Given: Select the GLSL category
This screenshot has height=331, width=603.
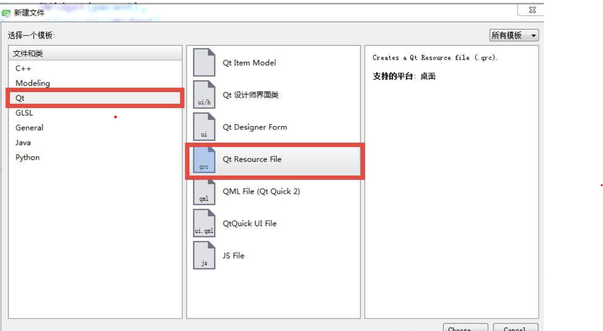Looking at the screenshot, I should point(95,113).
